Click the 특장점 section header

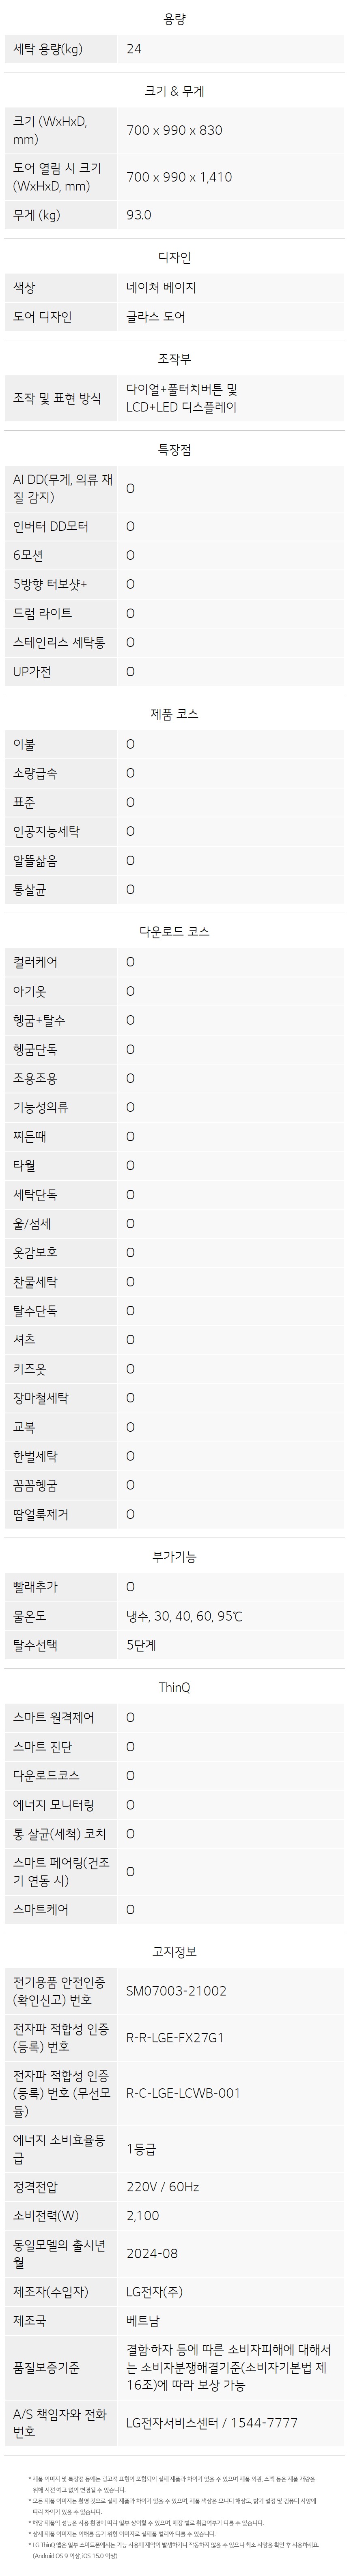[x=174, y=449]
